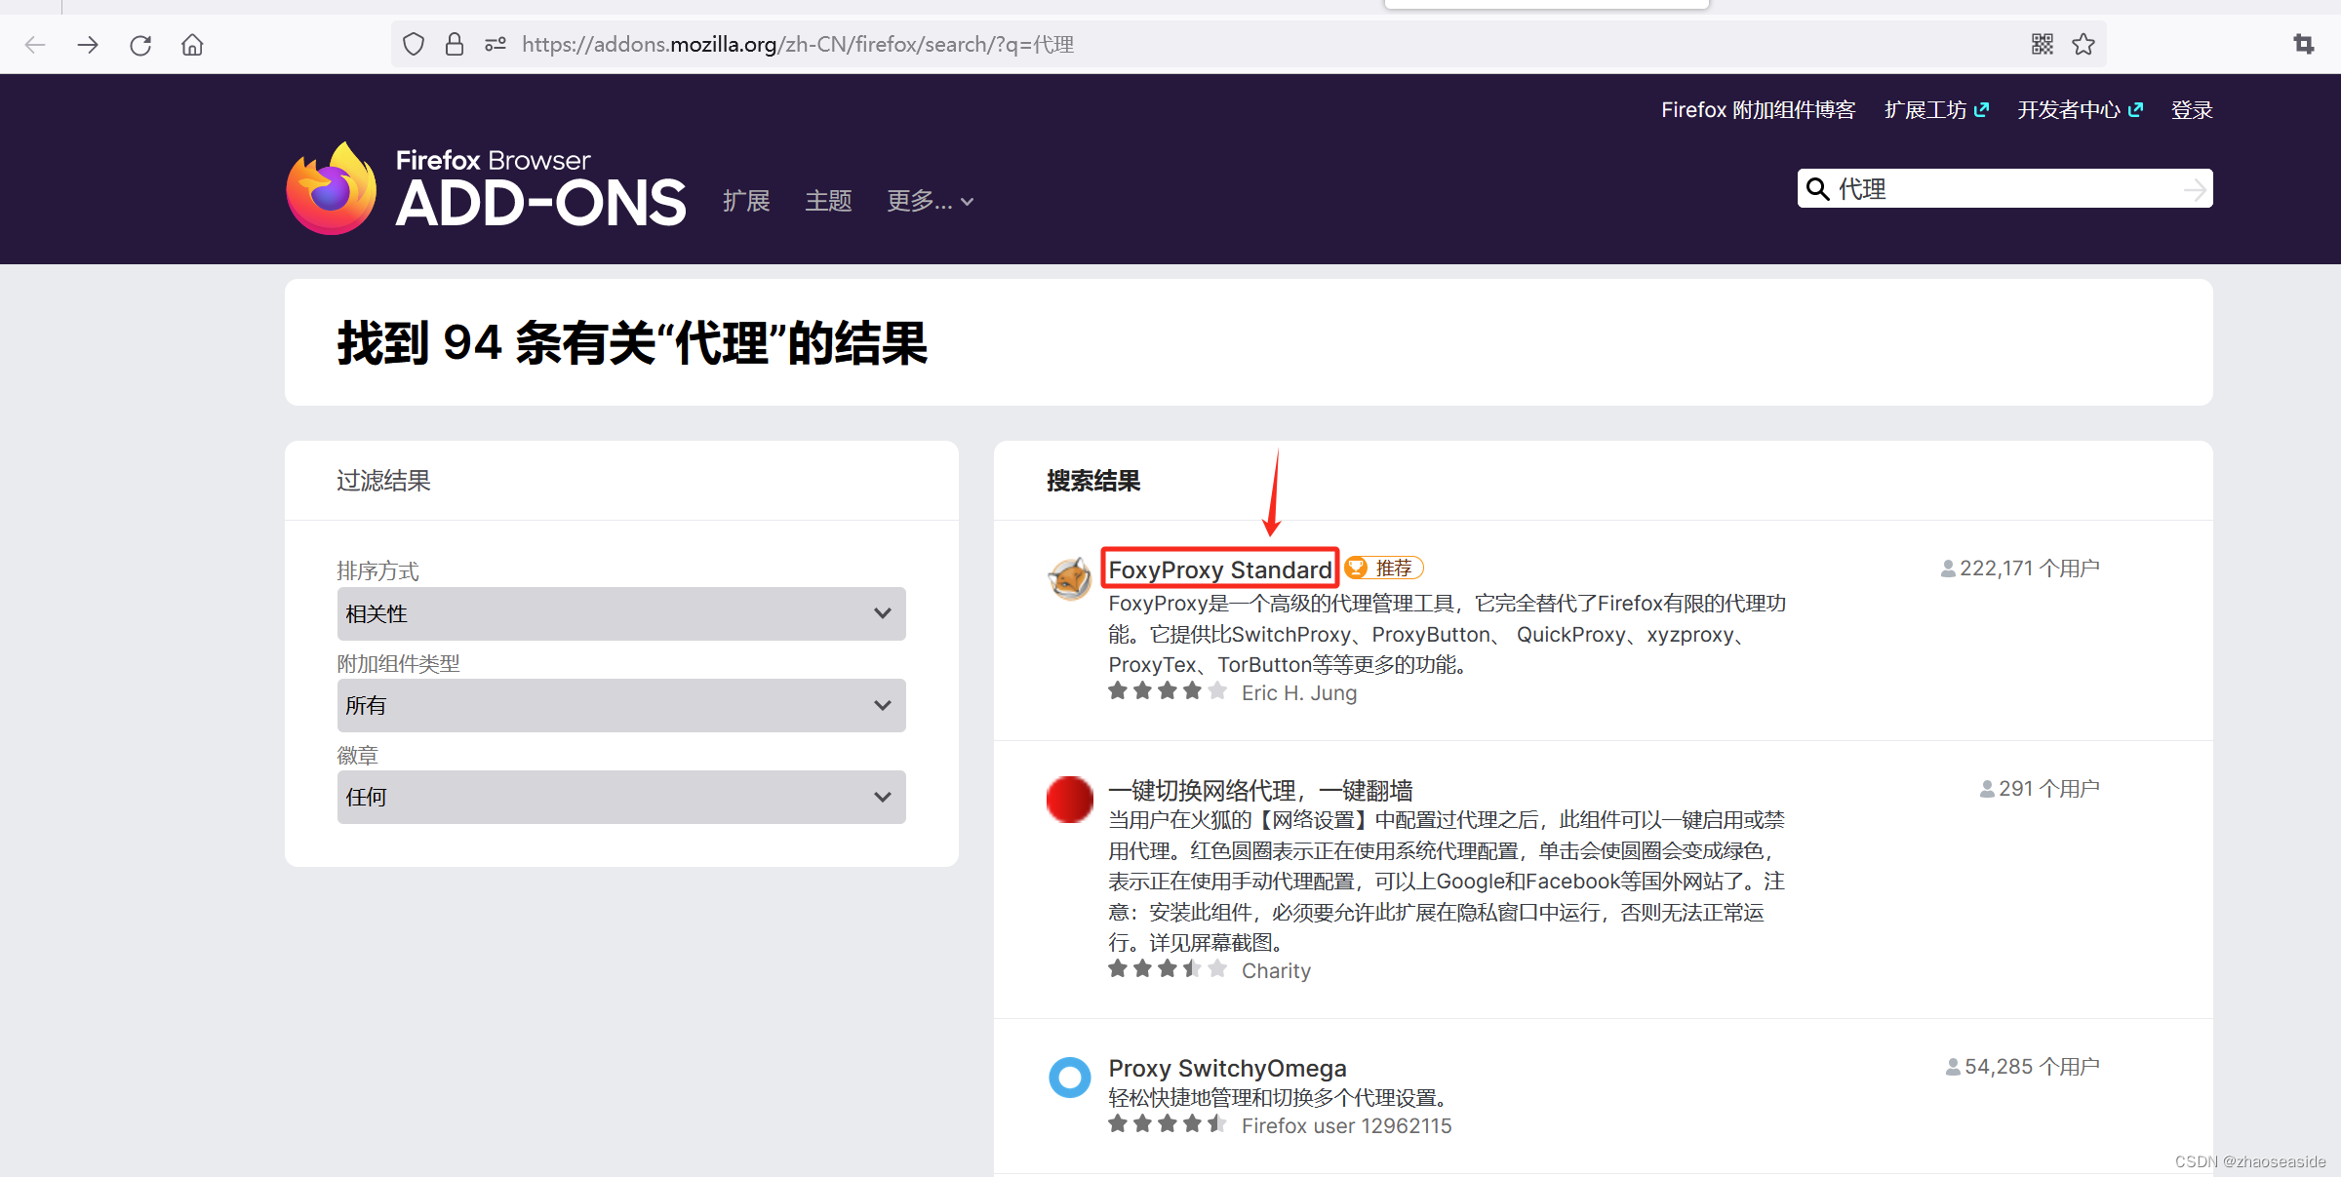The image size is (2341, 1177).
Task: Go forward using the forward arrow
Action: click(88, 45)
